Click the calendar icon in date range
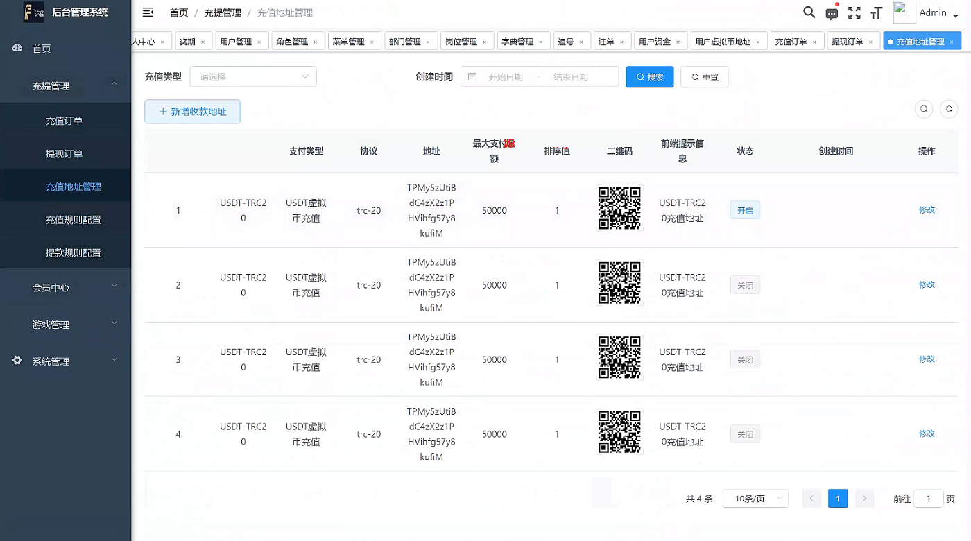Viewport: 971px width, 541px height. click(x=472, y=77)
